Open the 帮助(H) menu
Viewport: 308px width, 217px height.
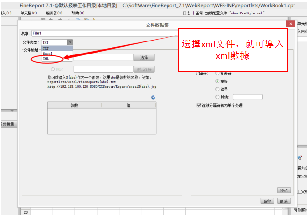(x=78, y=13)
